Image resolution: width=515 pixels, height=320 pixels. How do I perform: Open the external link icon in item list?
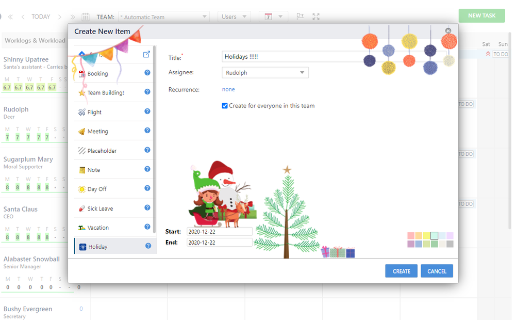(x=146, y=54)
